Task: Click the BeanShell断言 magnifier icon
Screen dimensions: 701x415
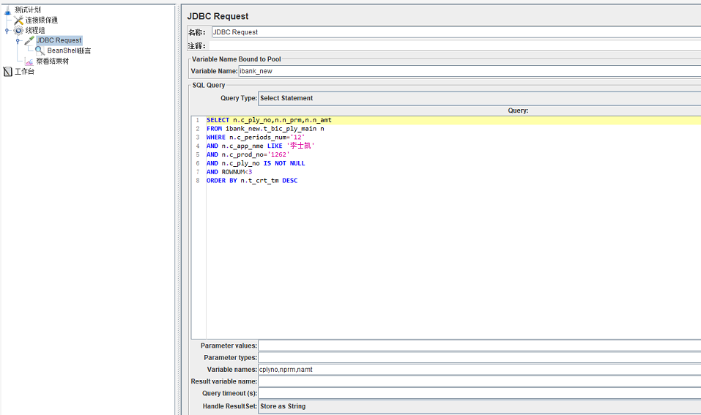Action: pyautogui.click(x=40, y=51)
